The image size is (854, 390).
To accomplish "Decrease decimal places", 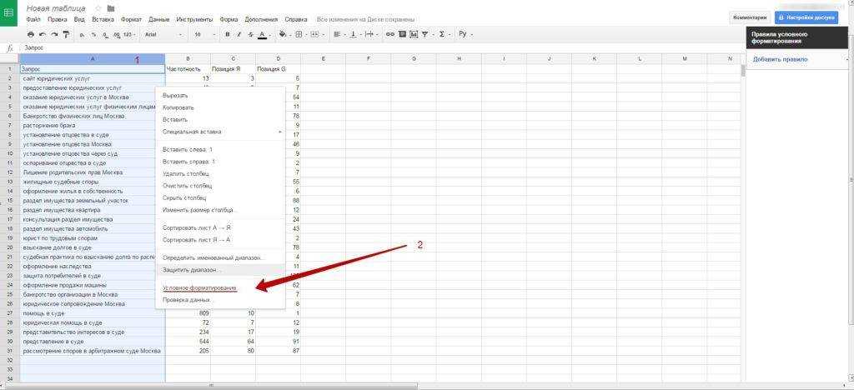I will (105, 34).
